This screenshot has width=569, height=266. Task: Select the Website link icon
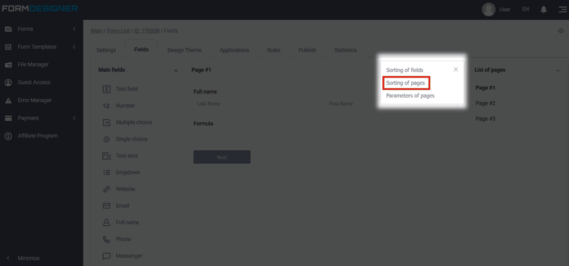(x=106, y=189)
